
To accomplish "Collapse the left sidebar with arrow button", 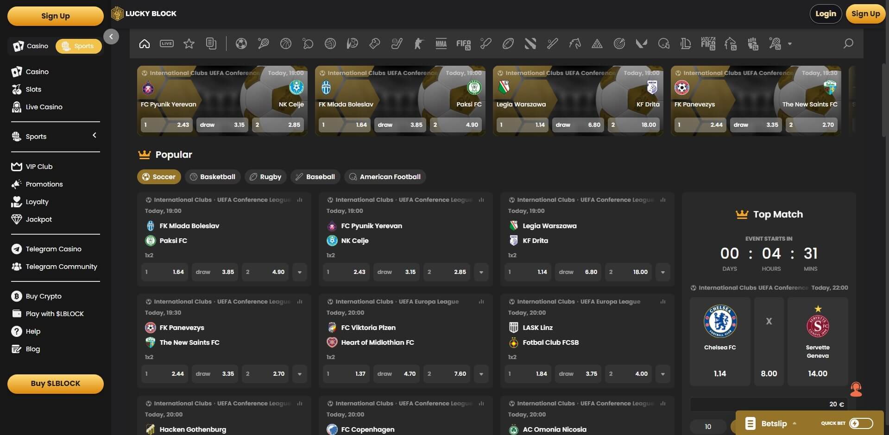I will pos(111,37).
